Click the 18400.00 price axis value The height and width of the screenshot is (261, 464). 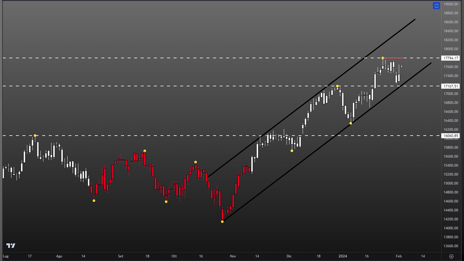[451, 31]
